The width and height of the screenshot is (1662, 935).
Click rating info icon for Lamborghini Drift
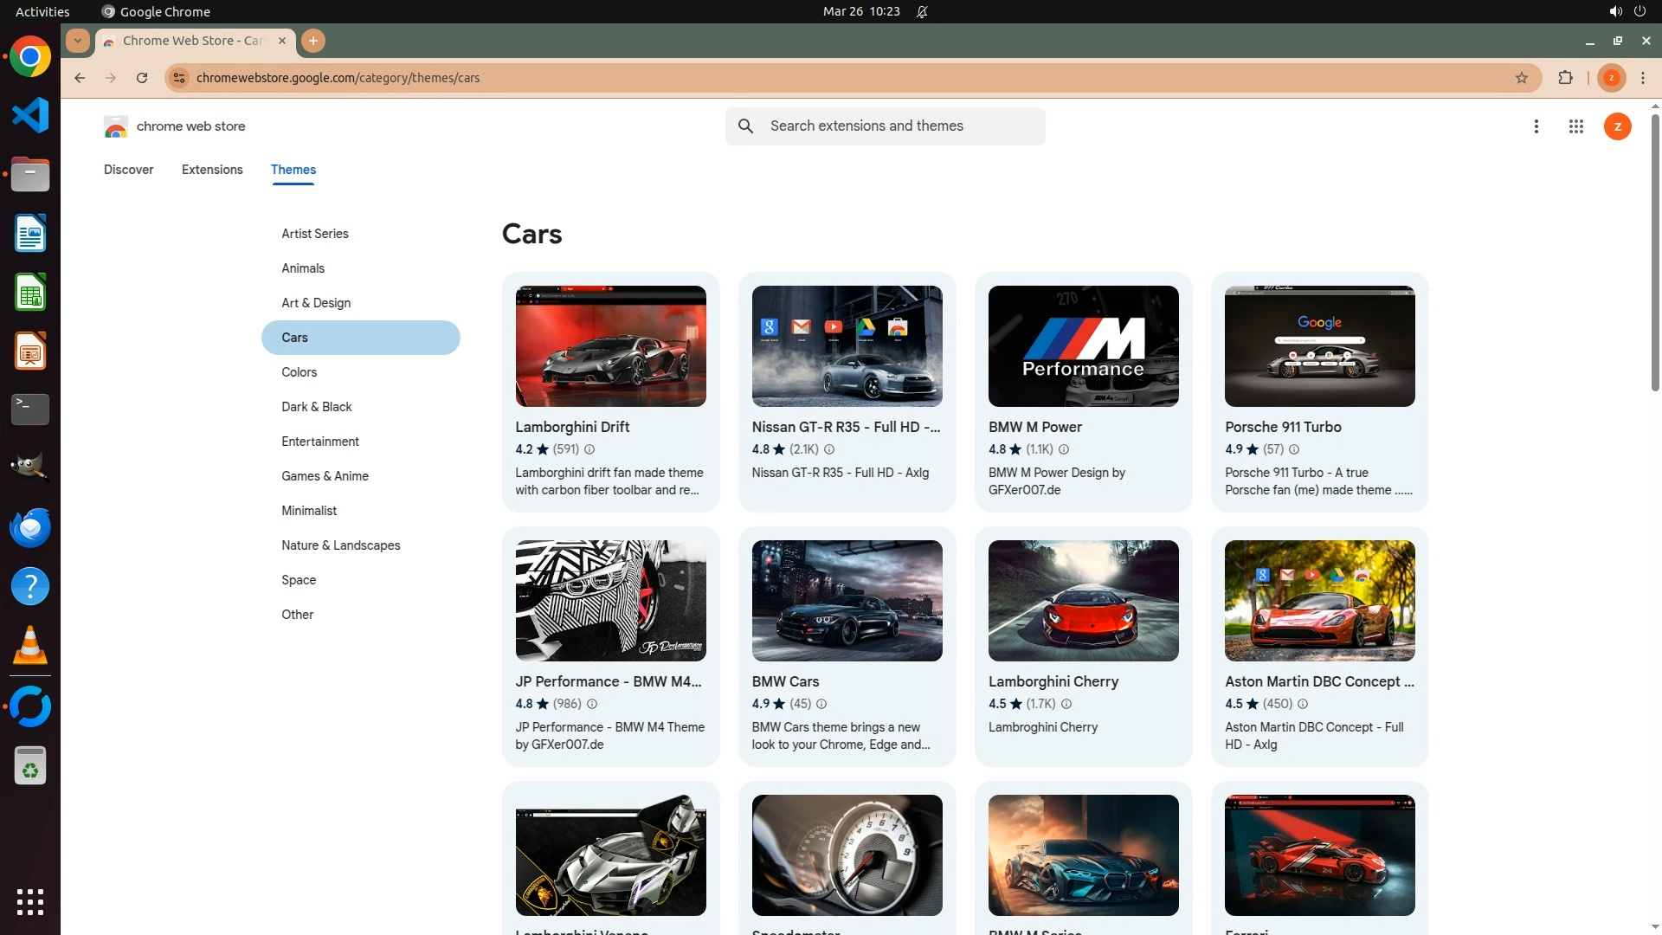coord(589,449)
